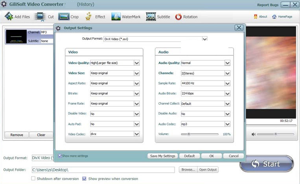
Task: Expand the Video Codec dropdown
Action: [x=136, y=134]
